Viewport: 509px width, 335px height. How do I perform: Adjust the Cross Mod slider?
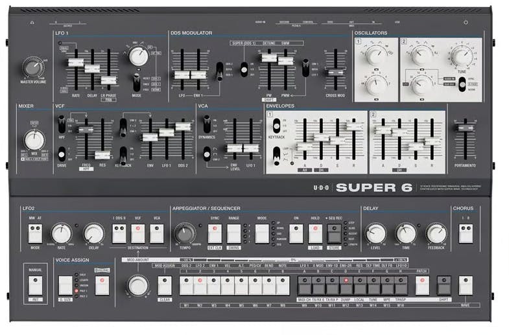(x=335, y=73)
